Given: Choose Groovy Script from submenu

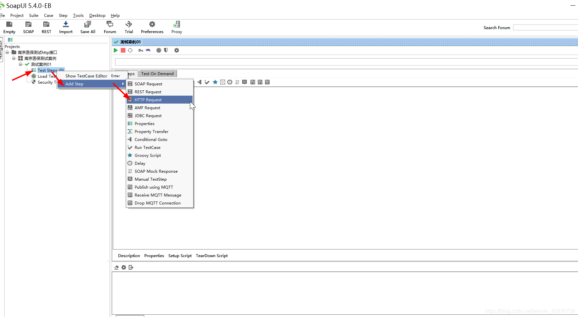Looking at the screenshot, I should [x=159, y=155].
